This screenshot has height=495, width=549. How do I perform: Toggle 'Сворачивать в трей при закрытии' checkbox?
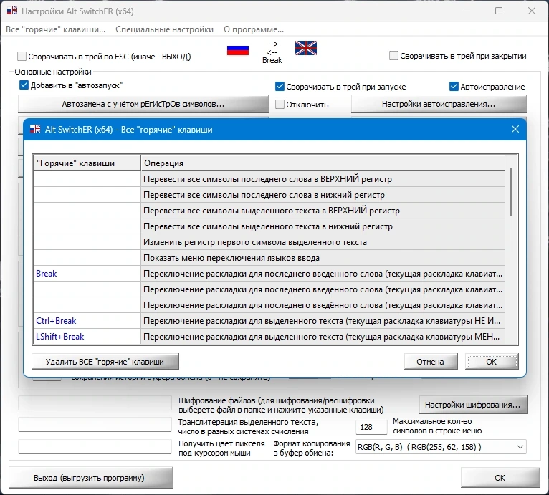point(393,55)
